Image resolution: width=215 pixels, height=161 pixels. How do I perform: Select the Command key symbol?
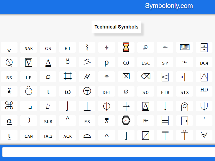point(9,106)
